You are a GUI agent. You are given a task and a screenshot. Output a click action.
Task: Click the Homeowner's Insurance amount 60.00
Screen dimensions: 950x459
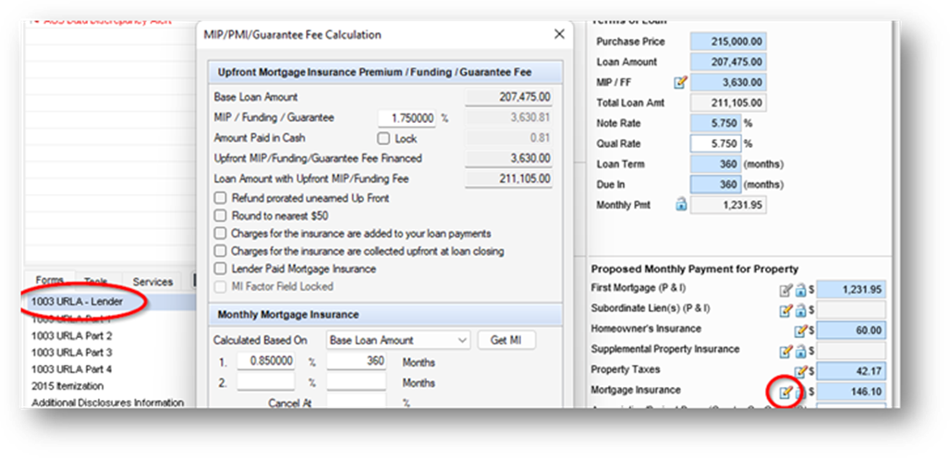pyautogui.click(x=851, y=332)
